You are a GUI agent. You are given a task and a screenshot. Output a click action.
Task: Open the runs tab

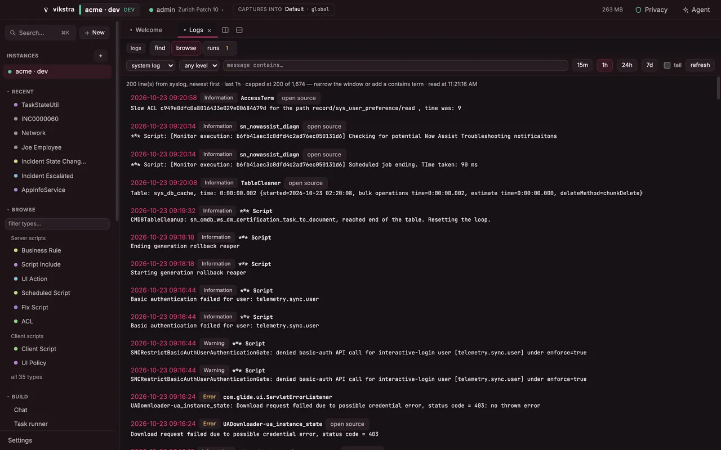(219, 48)
